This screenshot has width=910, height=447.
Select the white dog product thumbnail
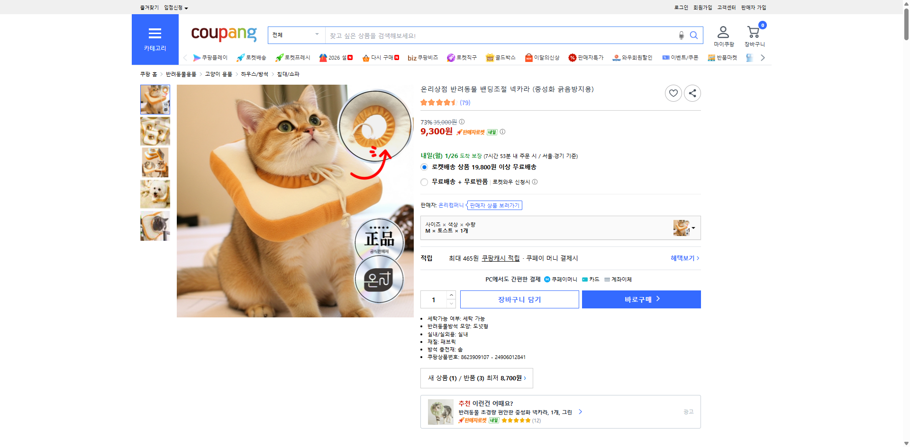tap(155, 194)
